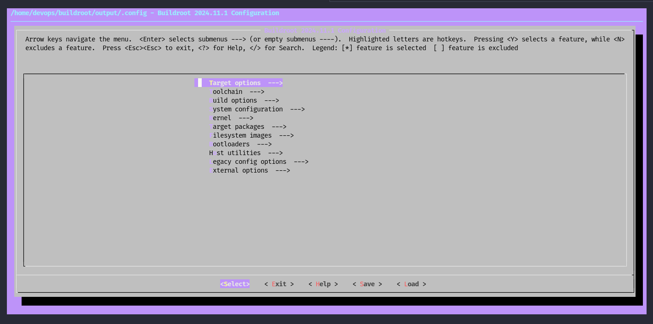
Task: Open the Build options submenu
Action: (x=244, y=100)
